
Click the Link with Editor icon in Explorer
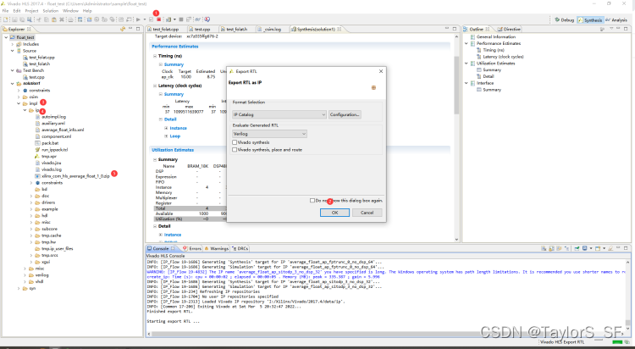[x=123, y=29]
